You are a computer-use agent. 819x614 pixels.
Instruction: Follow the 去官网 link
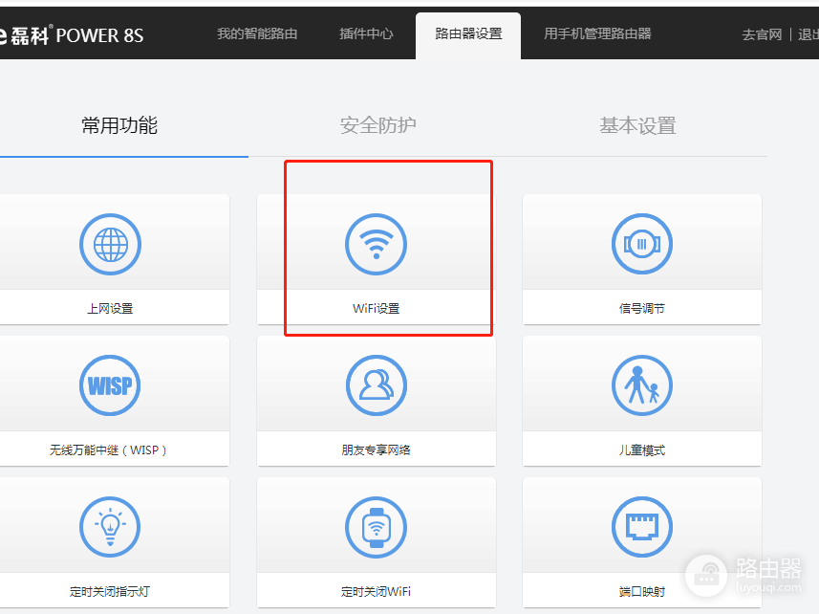(762, 35)
